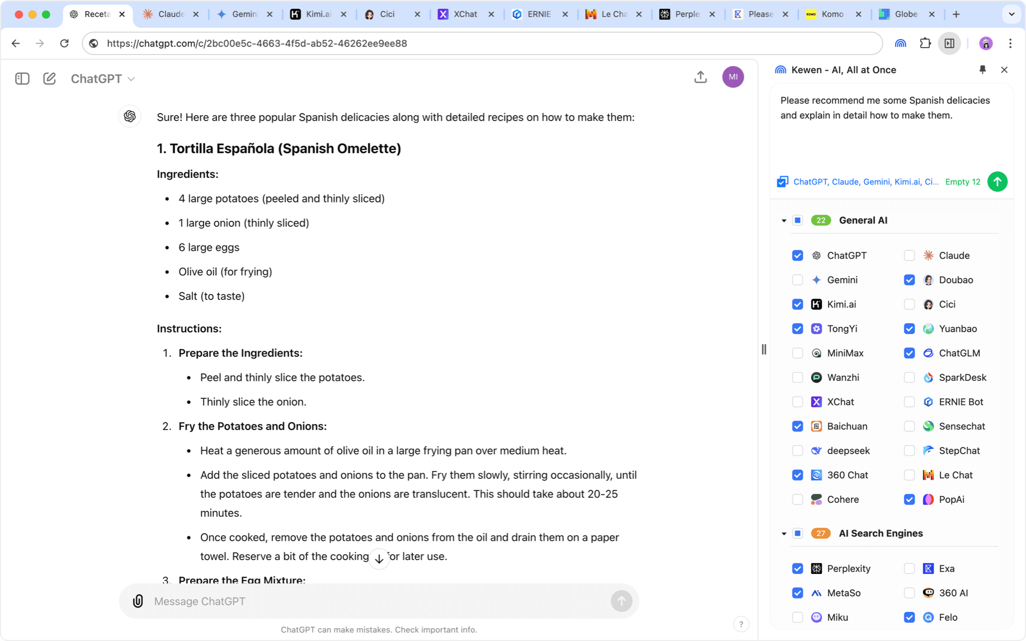This screenshot has width=1026, height=641.
Task: Click the Empty 12 link
Action: pyautogui.click(x=962, y=182)
